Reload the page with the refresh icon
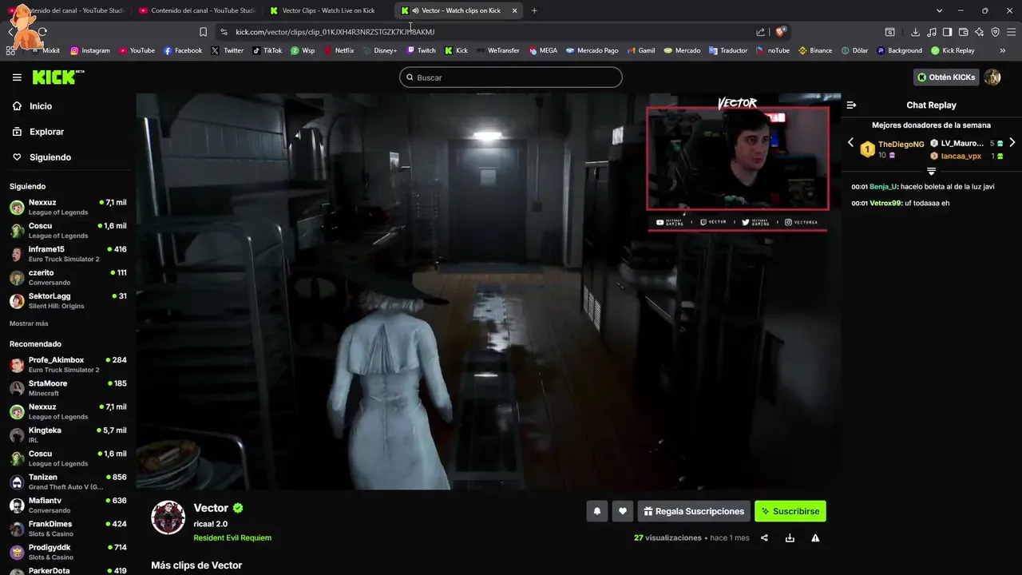This screenshot has width=1022, height=575. [42, 32]
